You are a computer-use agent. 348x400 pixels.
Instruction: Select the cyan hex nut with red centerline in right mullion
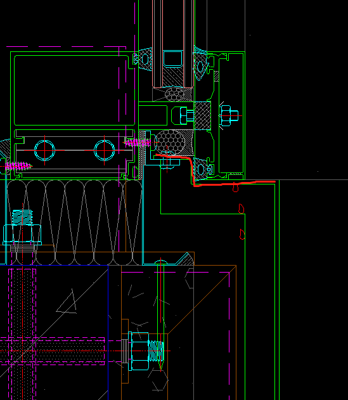click(x=229, y=116)
